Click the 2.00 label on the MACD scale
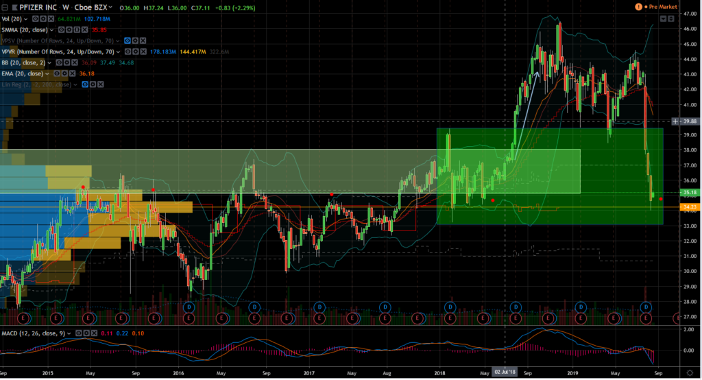This screenshot has width=702, height=380. (x=688, y=330)
